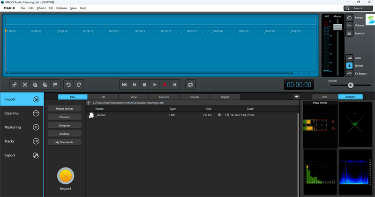
Task: Start recording with the red record button
Action: pyautogui.click(x=165, y=84)
